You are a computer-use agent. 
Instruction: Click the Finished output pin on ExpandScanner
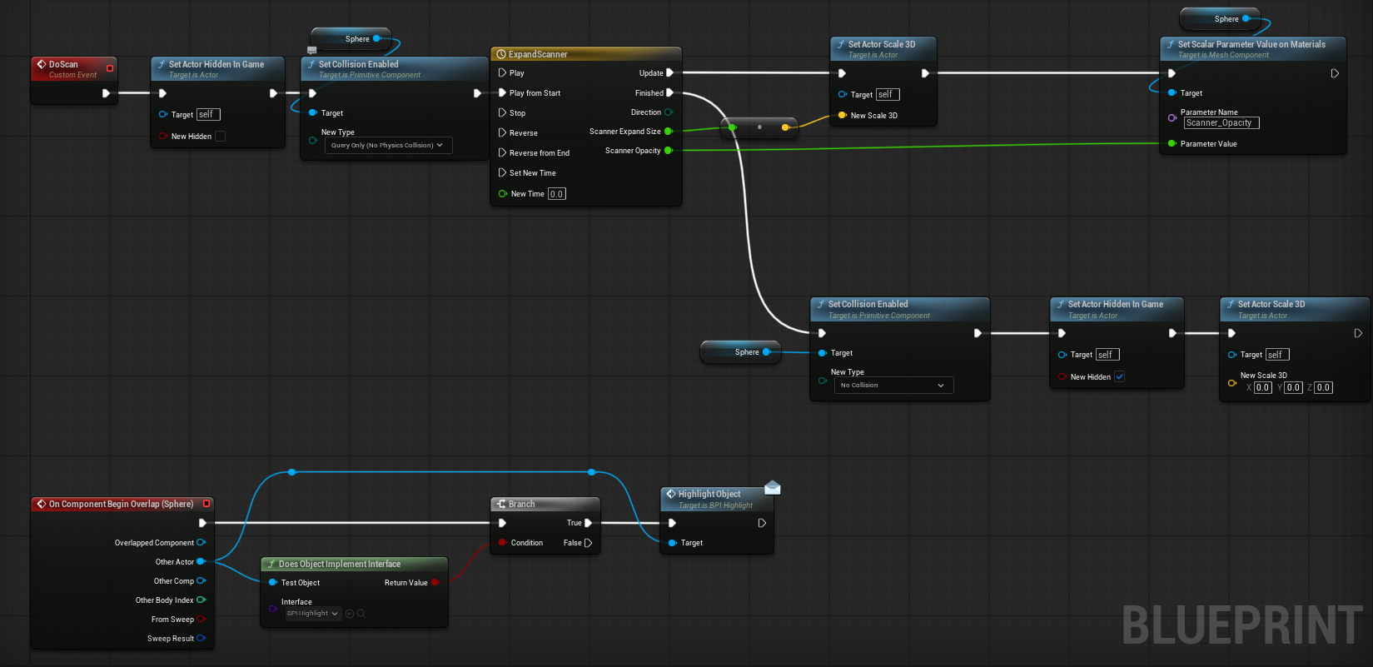pyautogui.click(x=670, y=93)
